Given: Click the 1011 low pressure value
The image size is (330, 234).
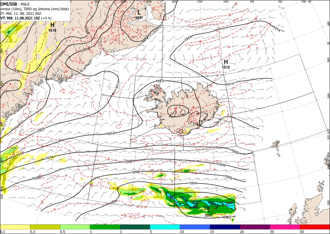Looking at the screenshot, I should pos(139,18).
